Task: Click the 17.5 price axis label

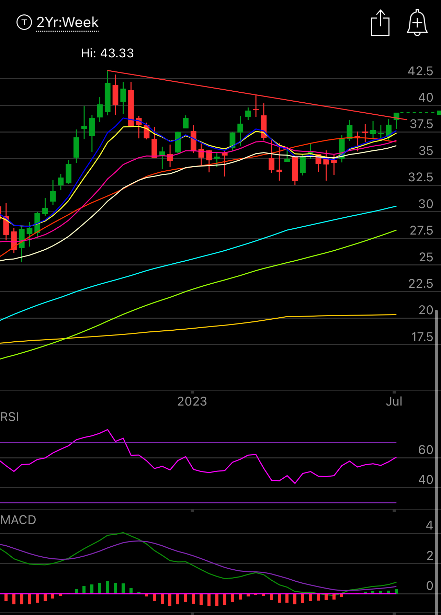Action: pyautogui.click(x=422, y=337)
